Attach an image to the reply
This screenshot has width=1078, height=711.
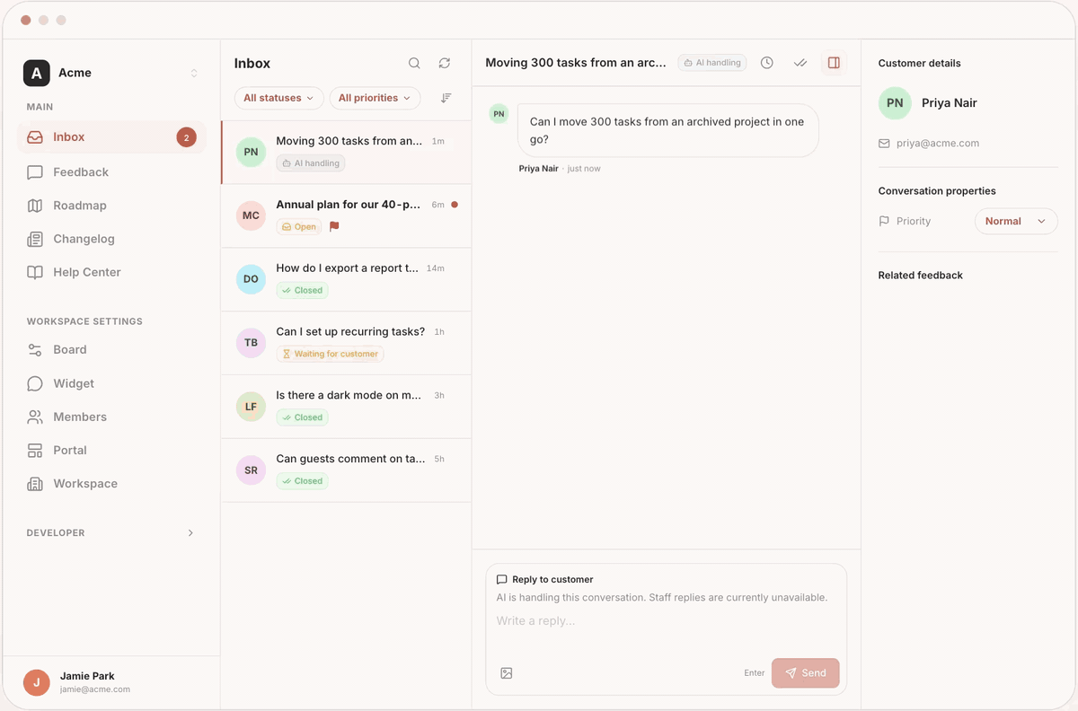(507, 673)
